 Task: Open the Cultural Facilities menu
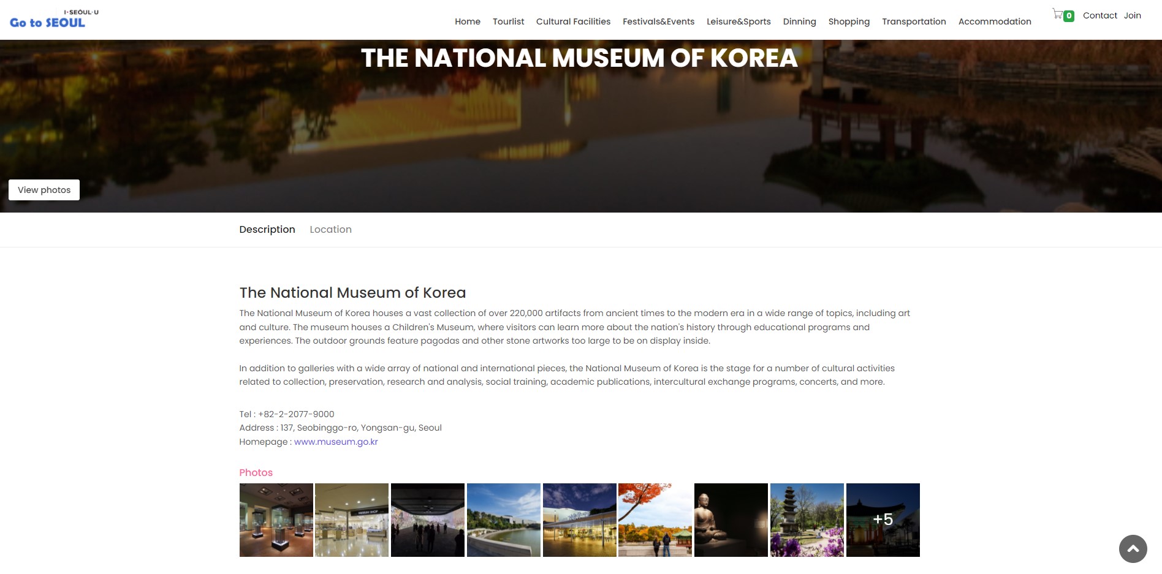point(573,21)
